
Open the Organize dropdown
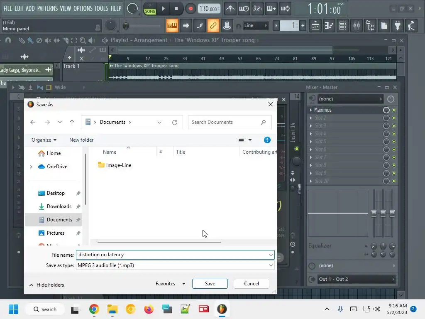[x=44, y=140]
